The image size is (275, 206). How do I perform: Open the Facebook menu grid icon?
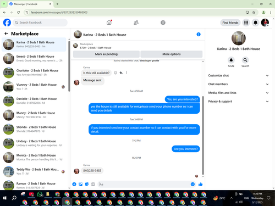pyautogui.click(x=246, y=23)
